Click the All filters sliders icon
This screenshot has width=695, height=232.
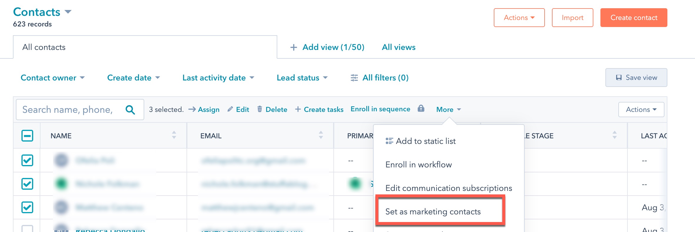click(354, 78)
